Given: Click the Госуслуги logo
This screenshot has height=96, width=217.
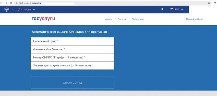Looking at the screenshot, I should click(43, 19).
